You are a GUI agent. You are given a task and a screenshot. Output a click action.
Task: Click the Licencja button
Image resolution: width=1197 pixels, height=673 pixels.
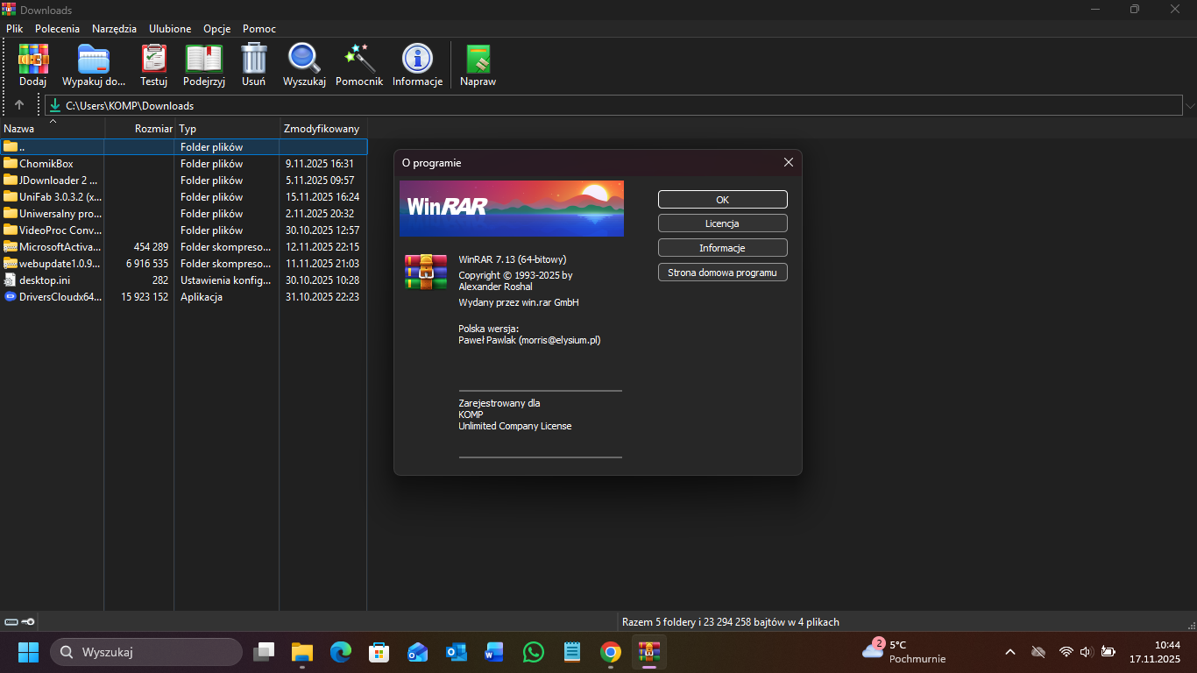pyautogui.click(x=722, y=223)
